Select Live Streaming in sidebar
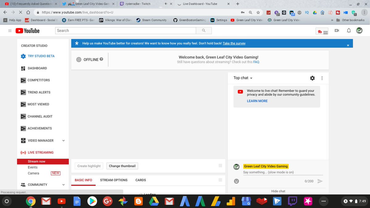370x208 pixels. [x=37, y=153]
